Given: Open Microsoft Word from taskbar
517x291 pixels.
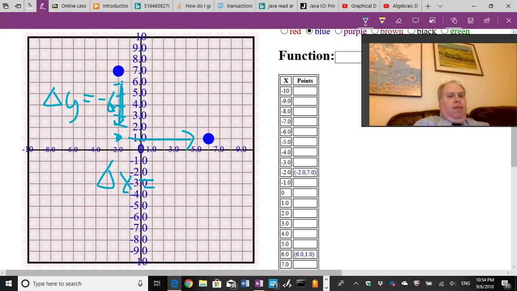Looking at the screenshot, I should click(245, 283).
